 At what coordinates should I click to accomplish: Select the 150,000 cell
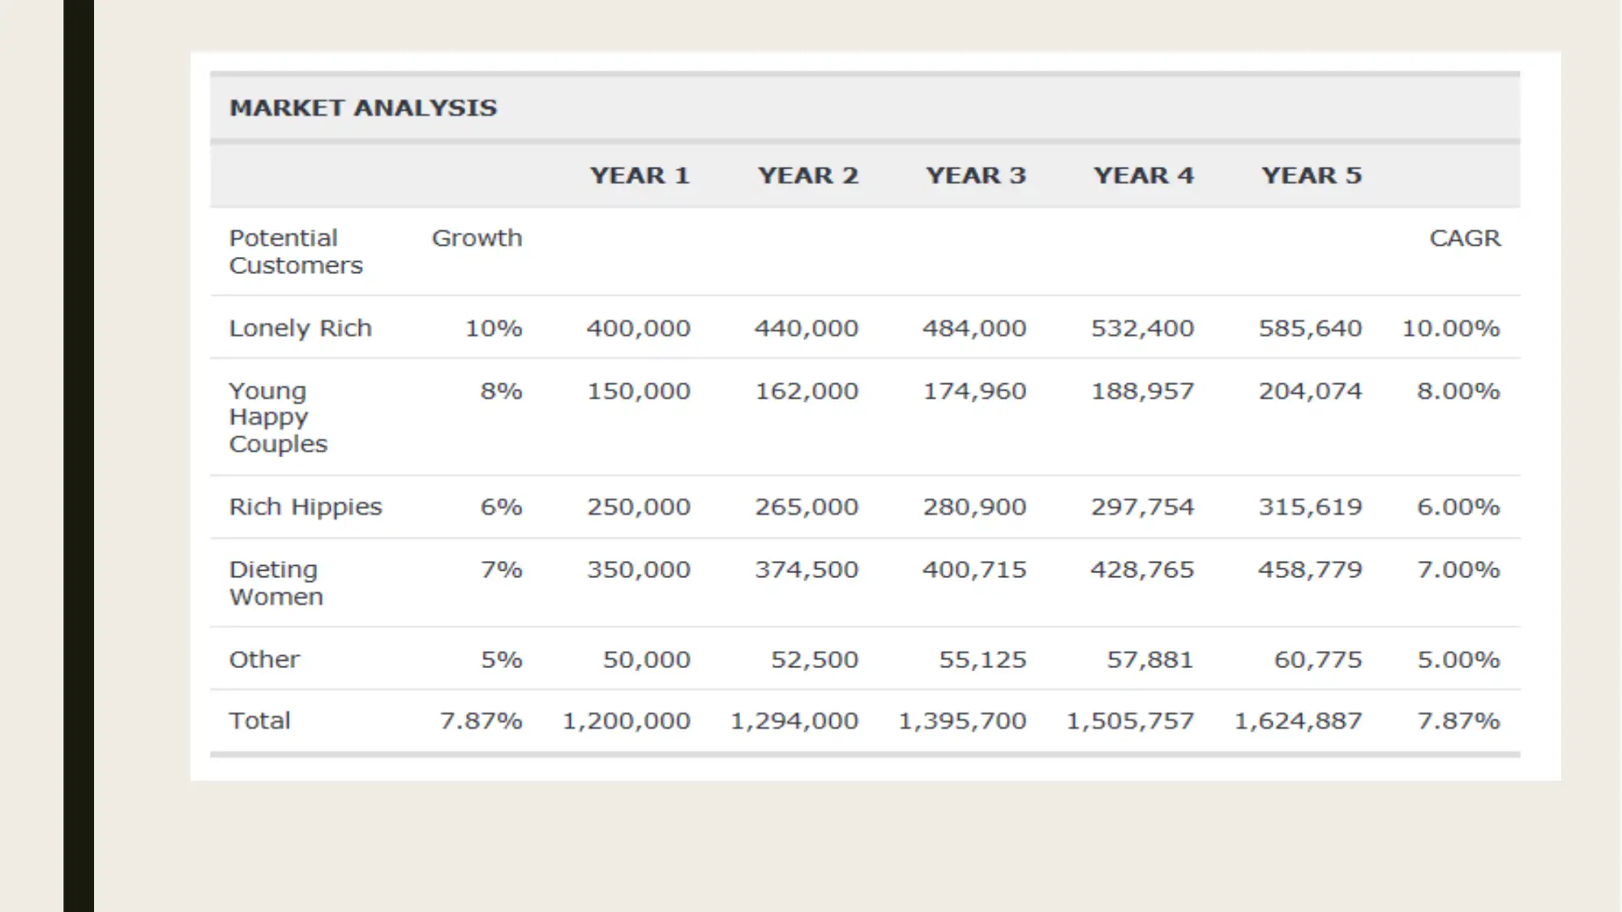[x=639, y=392]
